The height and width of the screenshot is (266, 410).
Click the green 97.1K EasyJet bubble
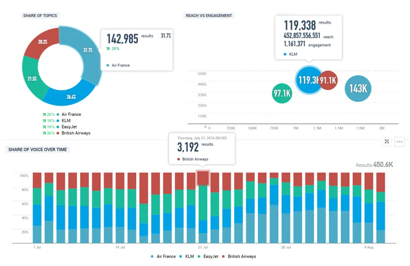point(282,93)
